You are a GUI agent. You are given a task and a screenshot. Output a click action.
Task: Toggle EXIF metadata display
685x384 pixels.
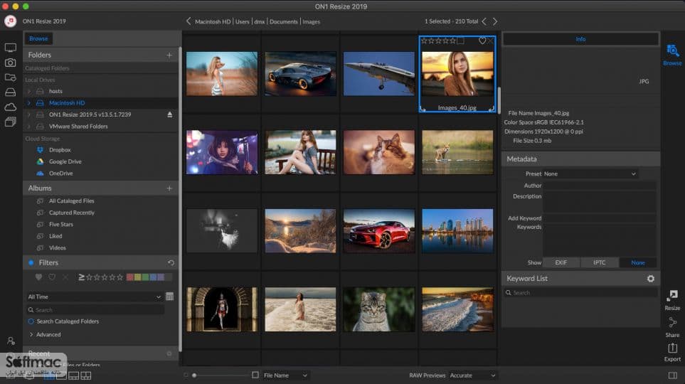(561, 262)
